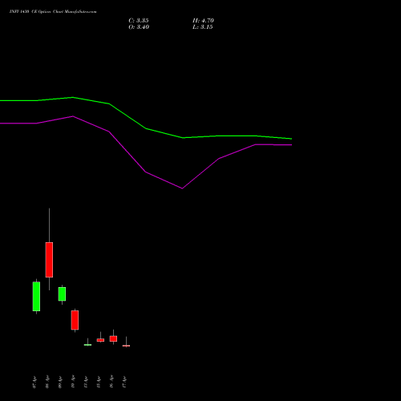Screen dimensions: 401x401
Task: Click the green indicator line
Action: (146, 128)
